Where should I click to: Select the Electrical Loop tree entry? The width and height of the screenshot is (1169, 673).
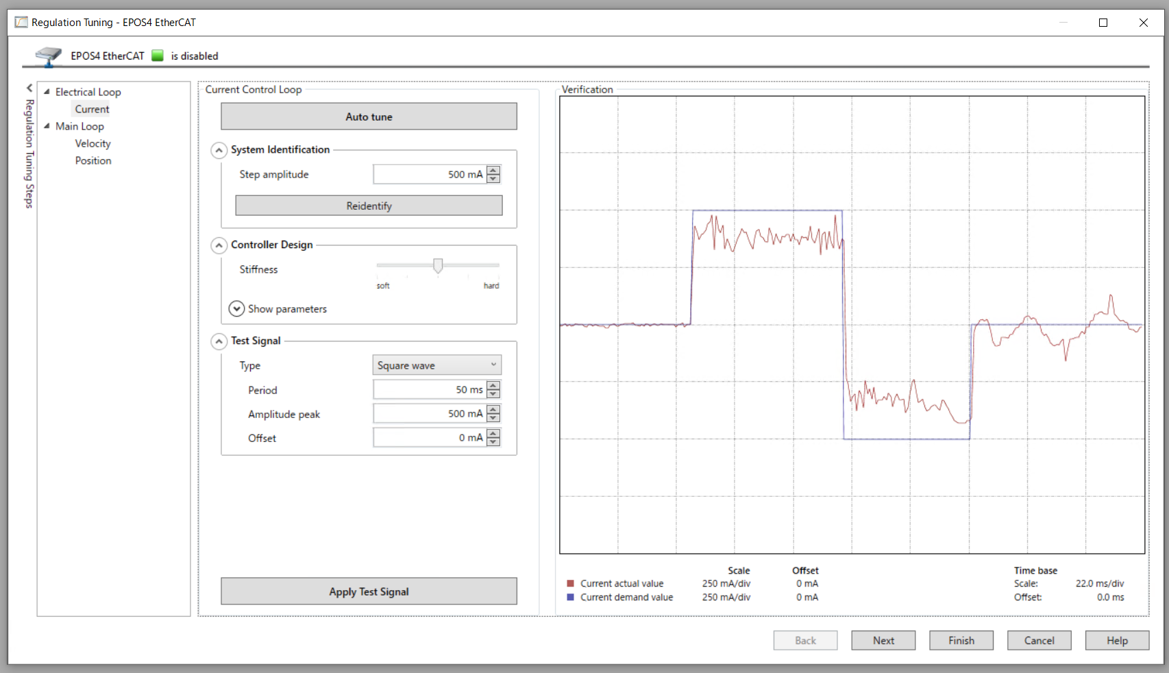pyautogui.click(x=88, y=92)
